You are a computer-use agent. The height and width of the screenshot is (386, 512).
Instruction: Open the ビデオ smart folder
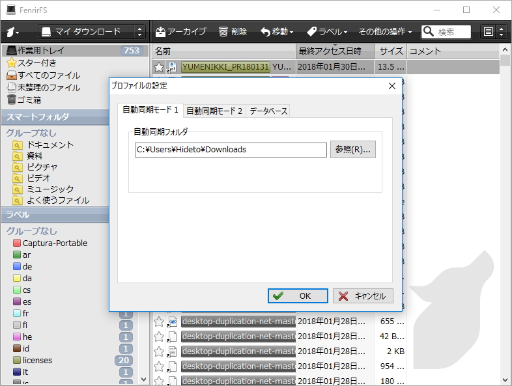coord(31,178)
